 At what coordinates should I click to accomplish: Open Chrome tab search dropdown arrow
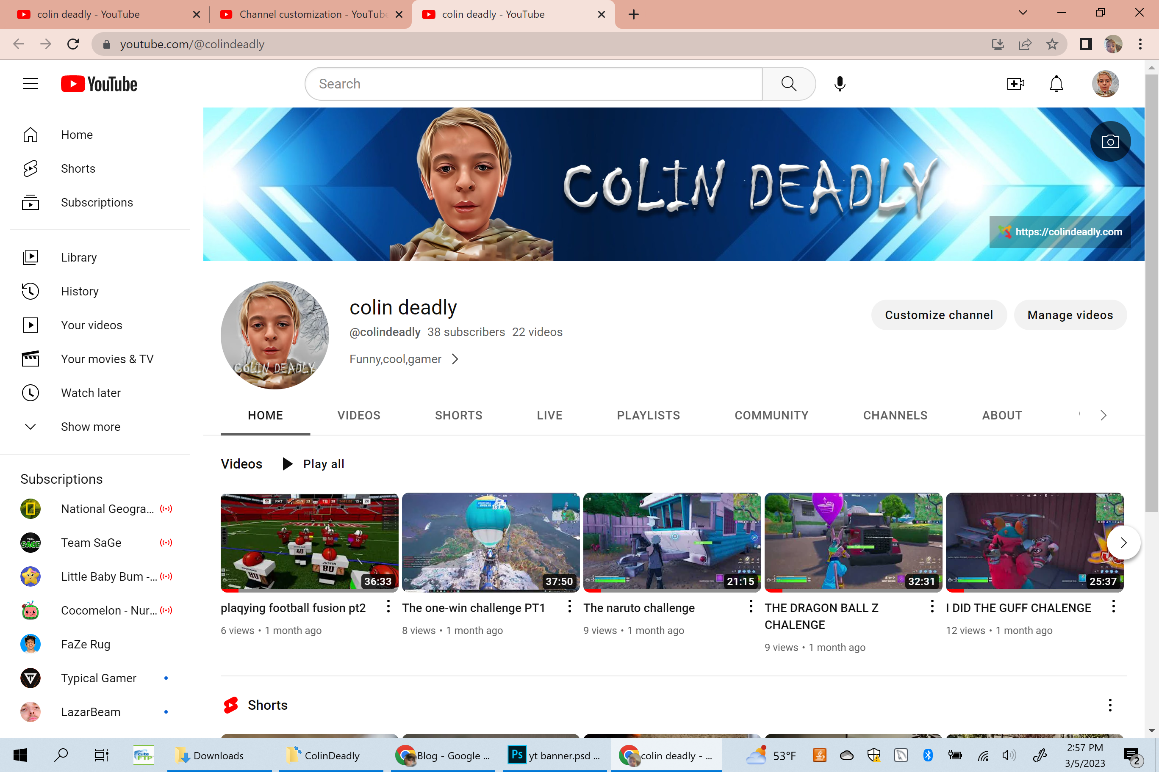(x=1023, y=13)
